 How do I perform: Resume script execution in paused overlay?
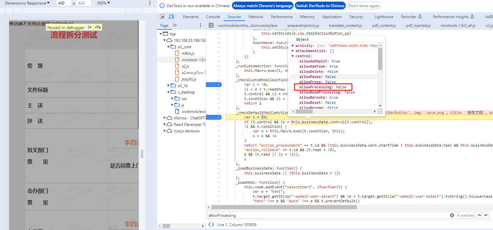tap(90, 27)
